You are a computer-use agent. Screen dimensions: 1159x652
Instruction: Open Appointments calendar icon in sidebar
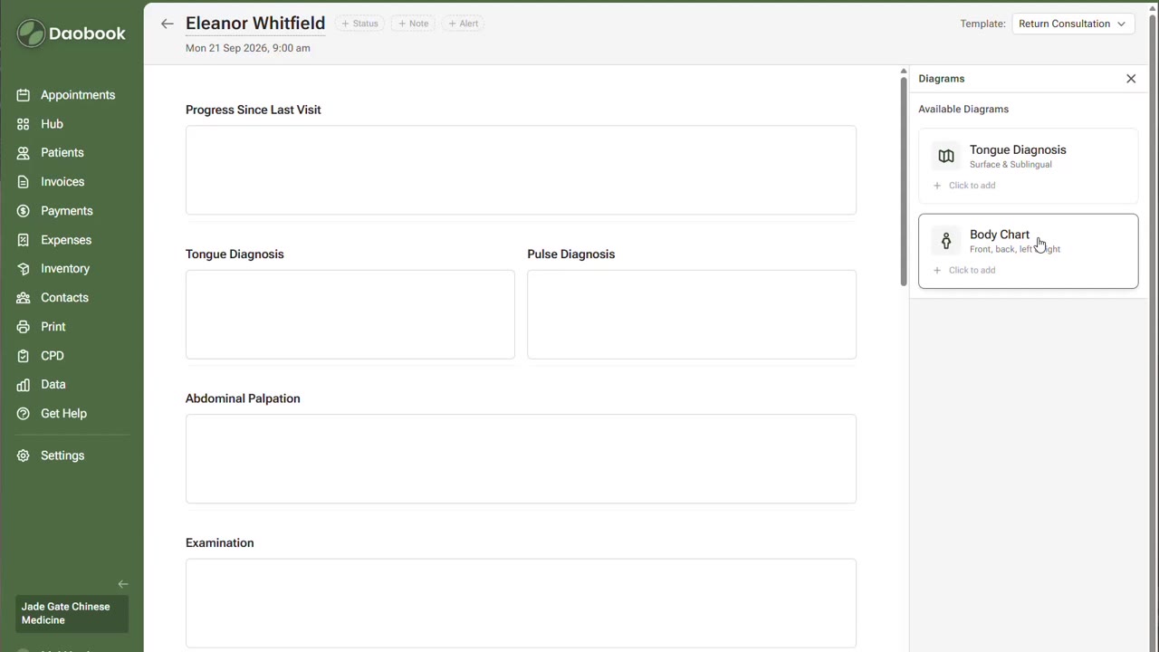(24, 95)
